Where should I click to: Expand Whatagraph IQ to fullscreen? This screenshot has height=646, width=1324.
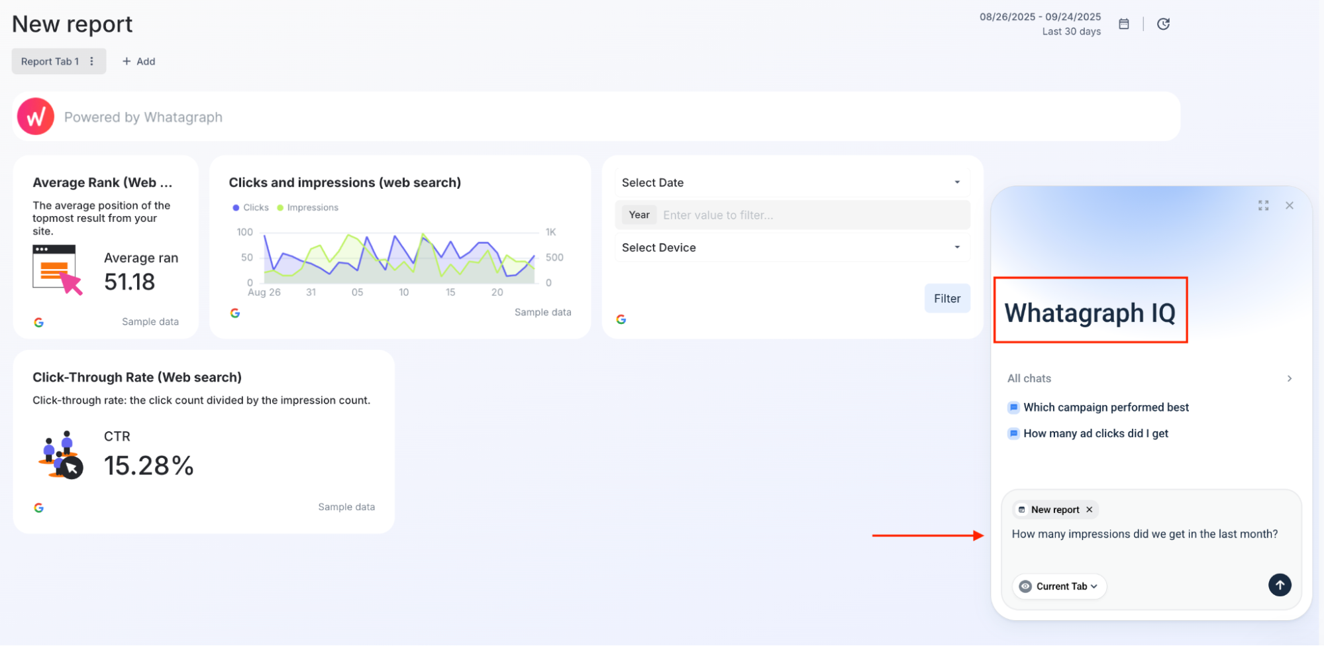[1263, 205]
